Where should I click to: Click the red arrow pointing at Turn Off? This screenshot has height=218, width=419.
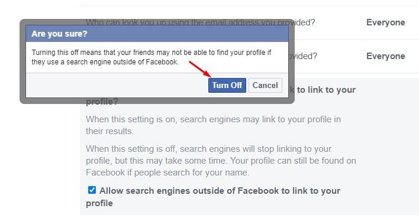point(200,69)
